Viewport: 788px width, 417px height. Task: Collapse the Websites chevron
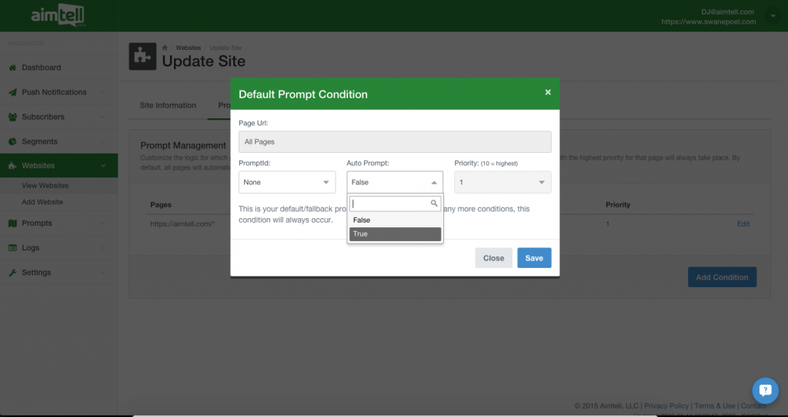(102, 166)
